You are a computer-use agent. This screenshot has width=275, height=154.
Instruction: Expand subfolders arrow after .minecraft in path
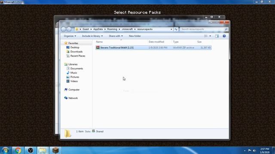pyautogui.click(x=135, y=29)
